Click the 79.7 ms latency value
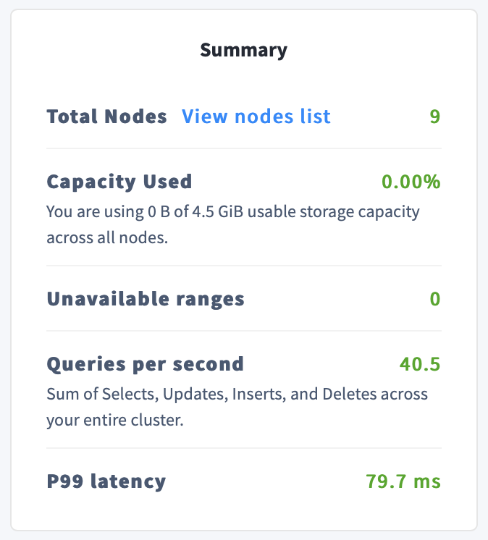Image resolution: width=488 pixels, height=540 pixels. (403, 481)
